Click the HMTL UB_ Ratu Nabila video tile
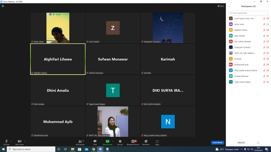Viewport: 271px width, 152px height. coord(113,122)
